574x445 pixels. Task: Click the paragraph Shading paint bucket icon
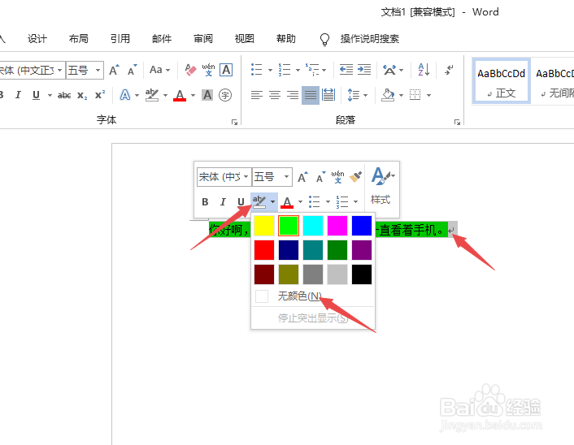388,95
